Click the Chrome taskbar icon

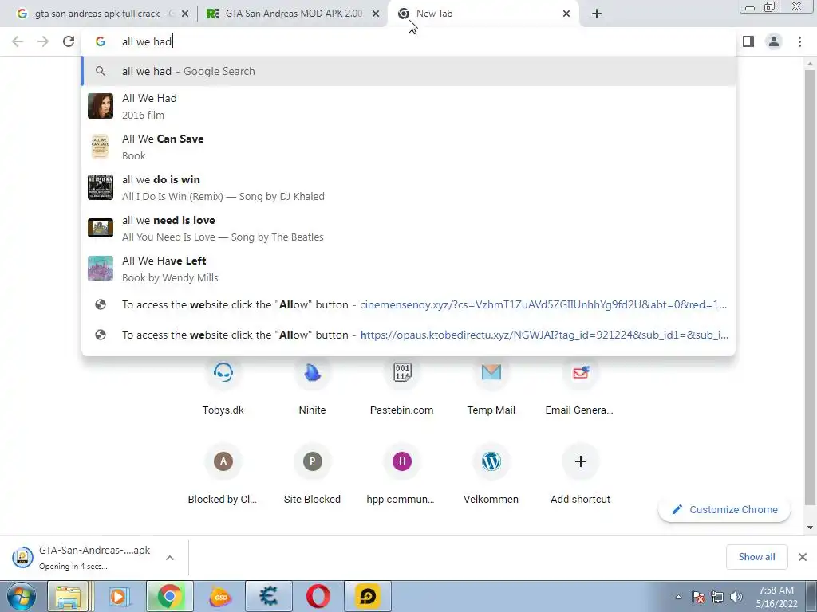[x=169, y=597]
